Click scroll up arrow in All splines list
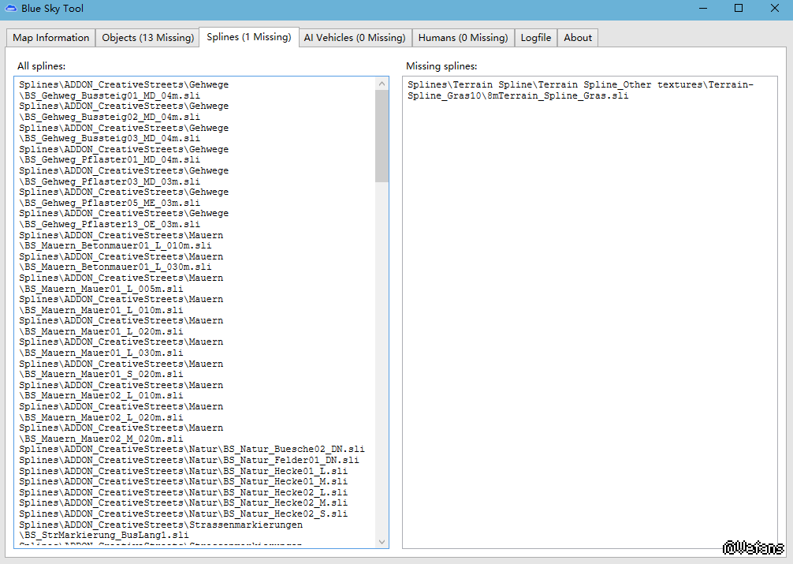 pyautogui.click(x=382, y=84)
